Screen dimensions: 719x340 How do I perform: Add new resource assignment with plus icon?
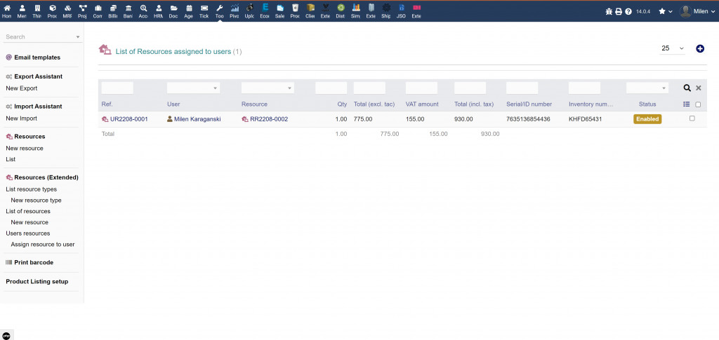coord(699,48)
